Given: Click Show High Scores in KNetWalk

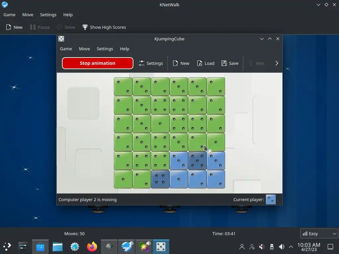Looking at the screenshot, I should [x=104, y=27].
